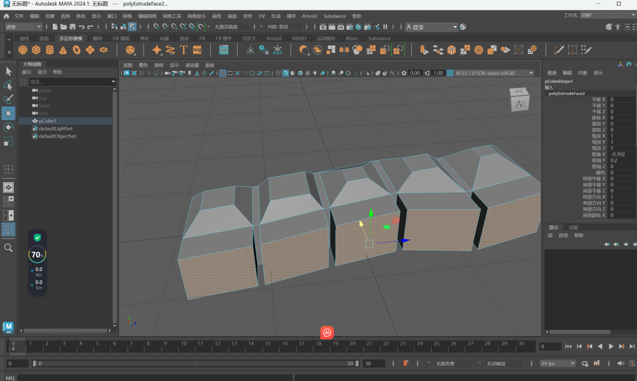This screenshot has height=381, width=637.
Task: Select the Multi-Cut knife tool icon
Action: [559, 50]
